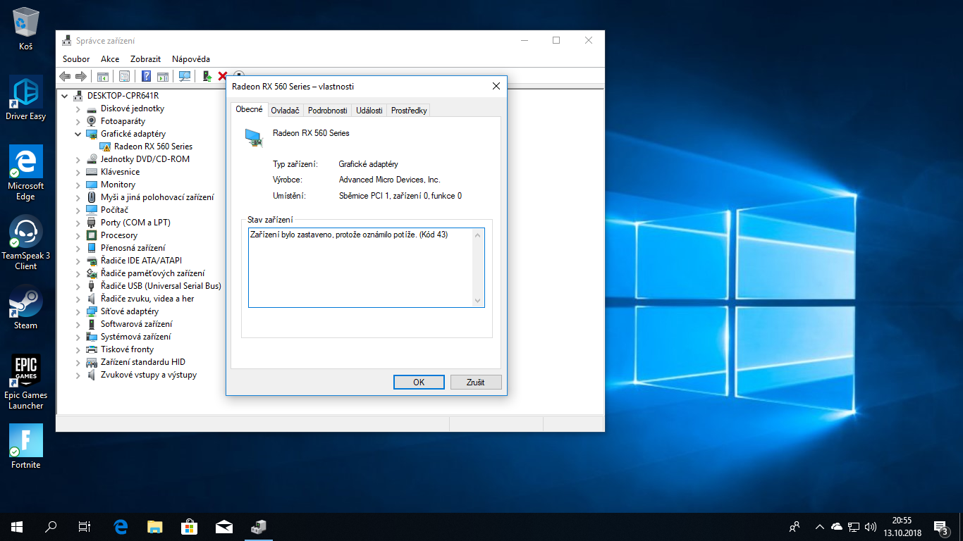Collapse the Grafické adaptéry tree node
963x541 pixels.
[78, 134]
